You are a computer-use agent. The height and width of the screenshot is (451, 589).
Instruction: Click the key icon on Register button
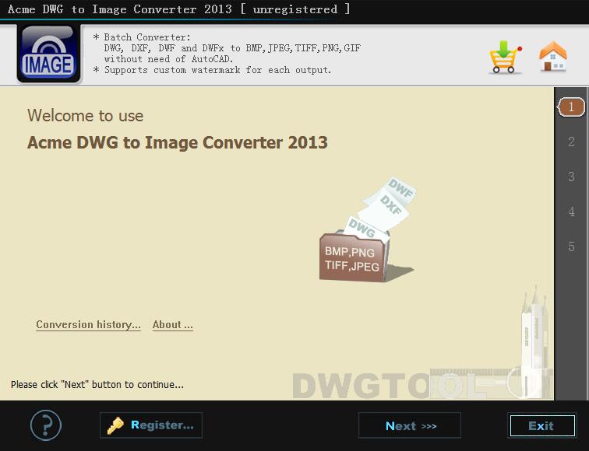tap(115, 425)
